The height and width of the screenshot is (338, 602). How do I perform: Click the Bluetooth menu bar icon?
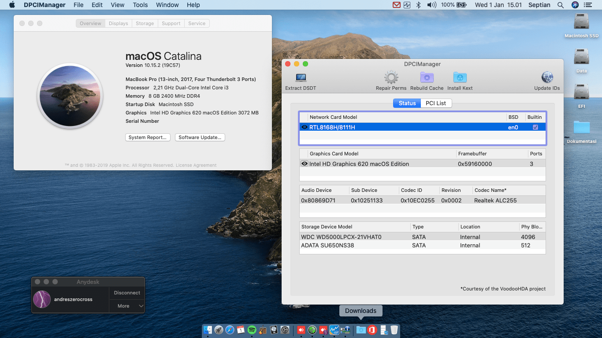[419, 5]
